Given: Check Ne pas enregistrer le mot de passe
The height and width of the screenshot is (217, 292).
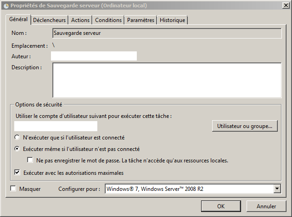Looking at the screenshot, I should pos(30,160).
